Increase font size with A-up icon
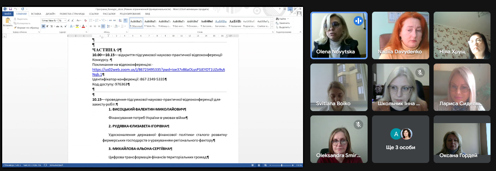This screenshot has height=171, width=496. pyautogui.click(x=69, y=20)
